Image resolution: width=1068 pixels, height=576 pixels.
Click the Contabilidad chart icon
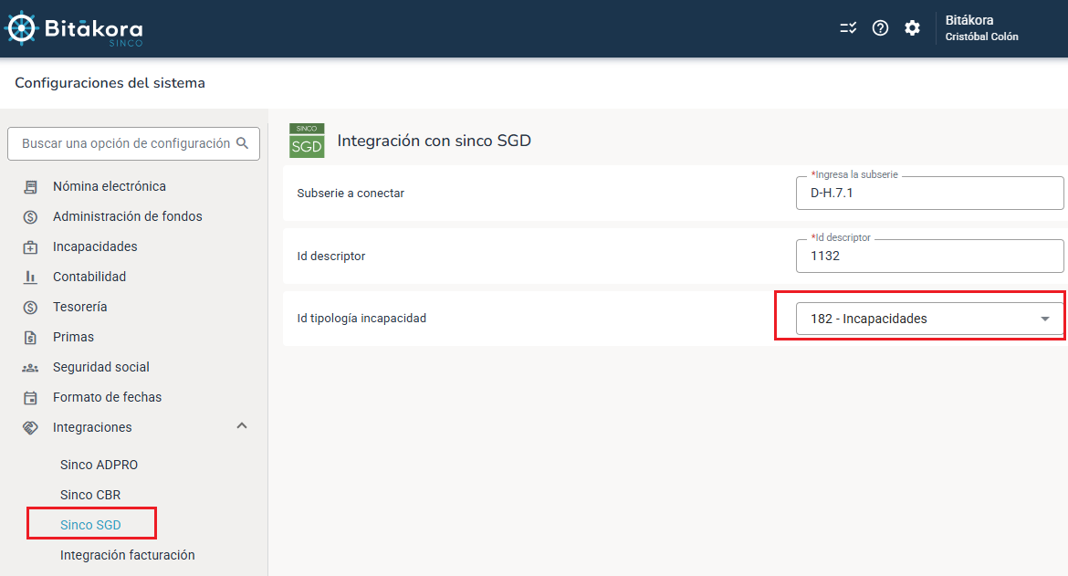[29, 277]
